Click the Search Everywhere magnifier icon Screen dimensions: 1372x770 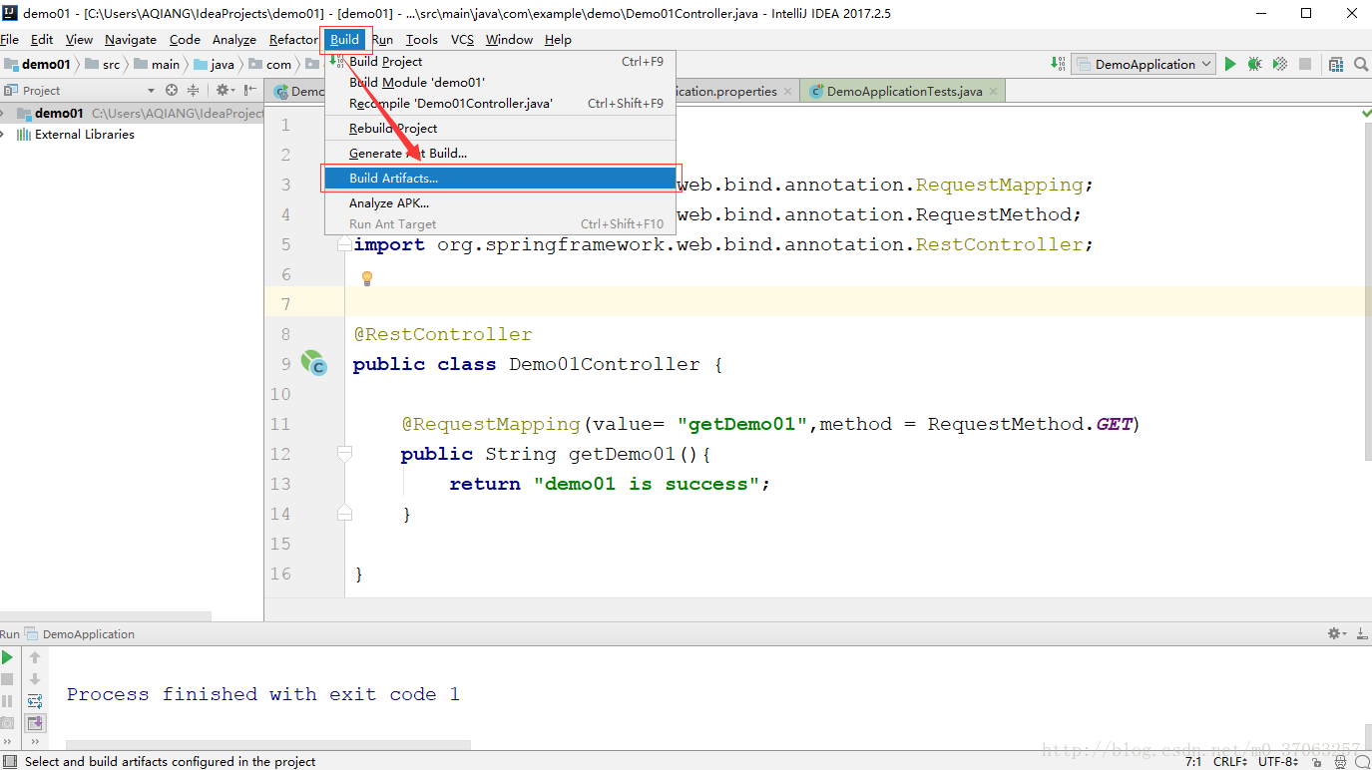pos(1360,64)
